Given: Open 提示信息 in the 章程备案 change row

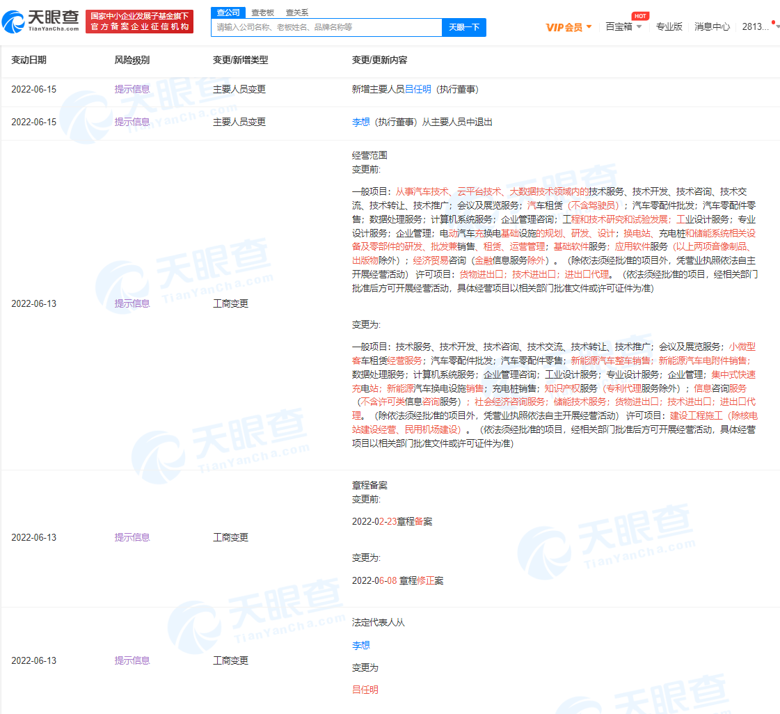Looking at the screenshot, I should point(132,538).
